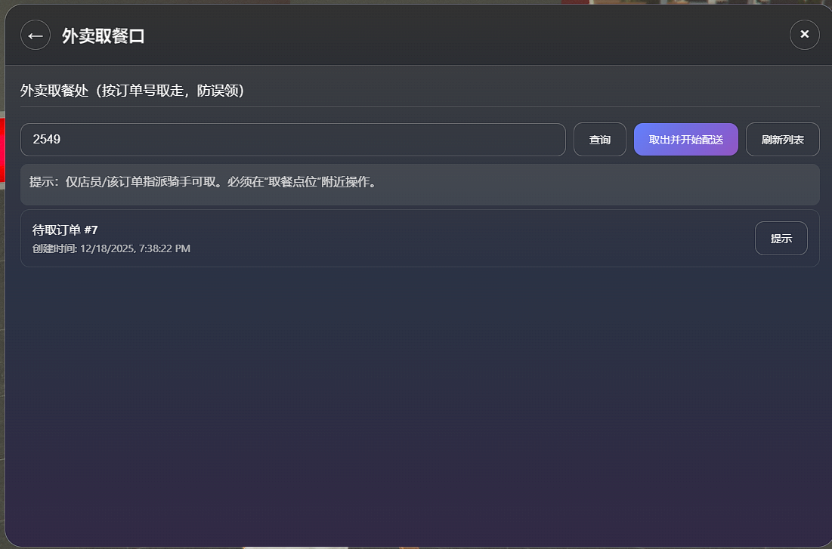Click the 查询 button

pyautogui.click(x=599, y=140)
